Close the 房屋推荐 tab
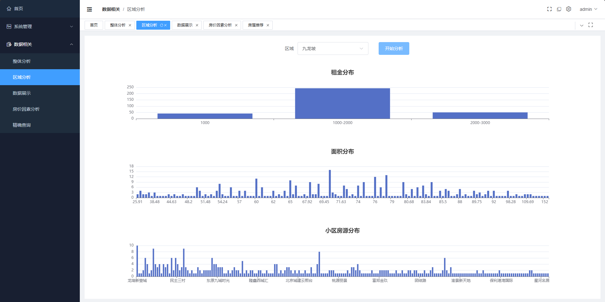Viewport: 605px width, 302px height. (268, 25)
